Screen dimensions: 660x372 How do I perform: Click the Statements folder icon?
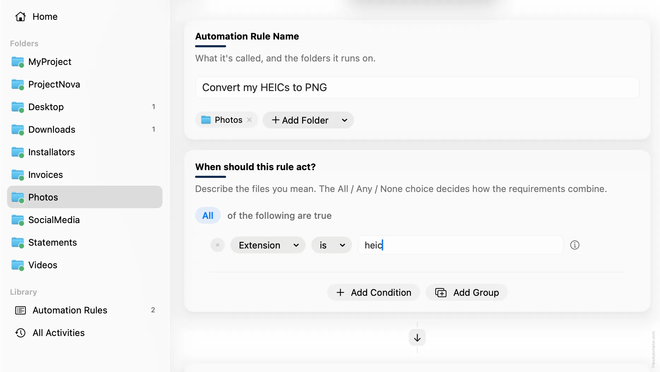pos(18,243)
